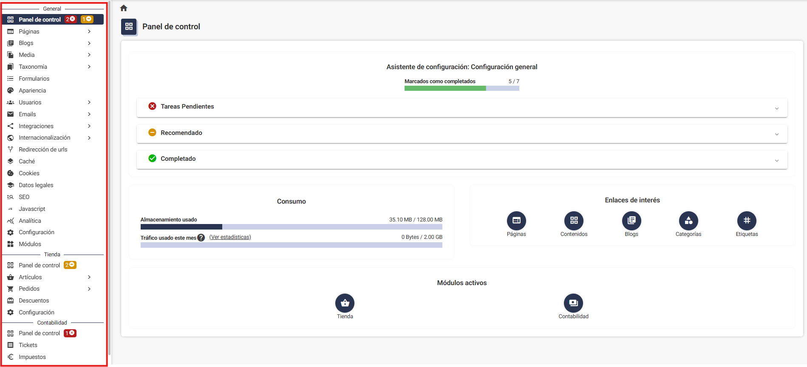Open the Páginas shortcut icon
This screenshot has width=807, height=367.
tap(516, 221)
